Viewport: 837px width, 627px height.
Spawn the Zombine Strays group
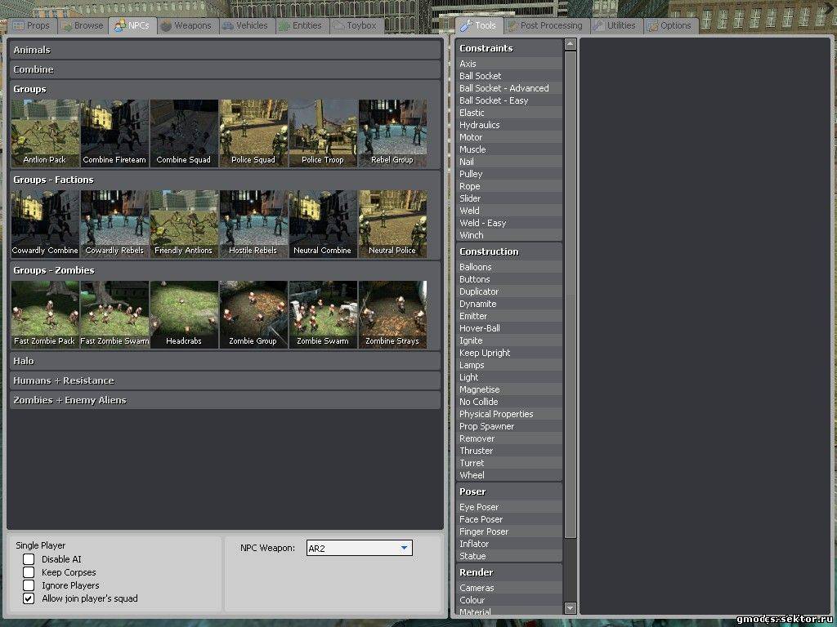(392, 314)
